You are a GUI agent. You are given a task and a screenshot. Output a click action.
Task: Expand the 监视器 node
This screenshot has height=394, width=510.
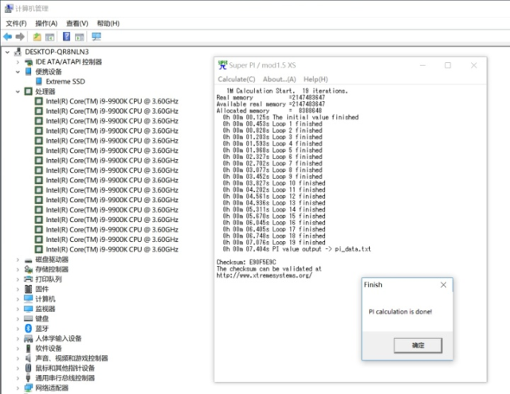(x=18, y=309)
